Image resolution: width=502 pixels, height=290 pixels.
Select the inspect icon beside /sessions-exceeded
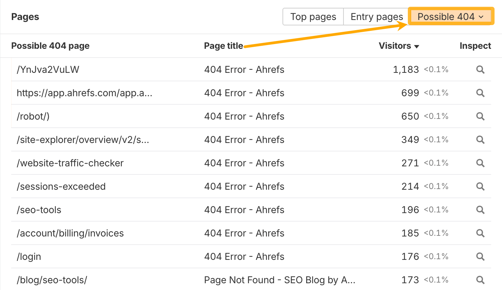(480, 186)
